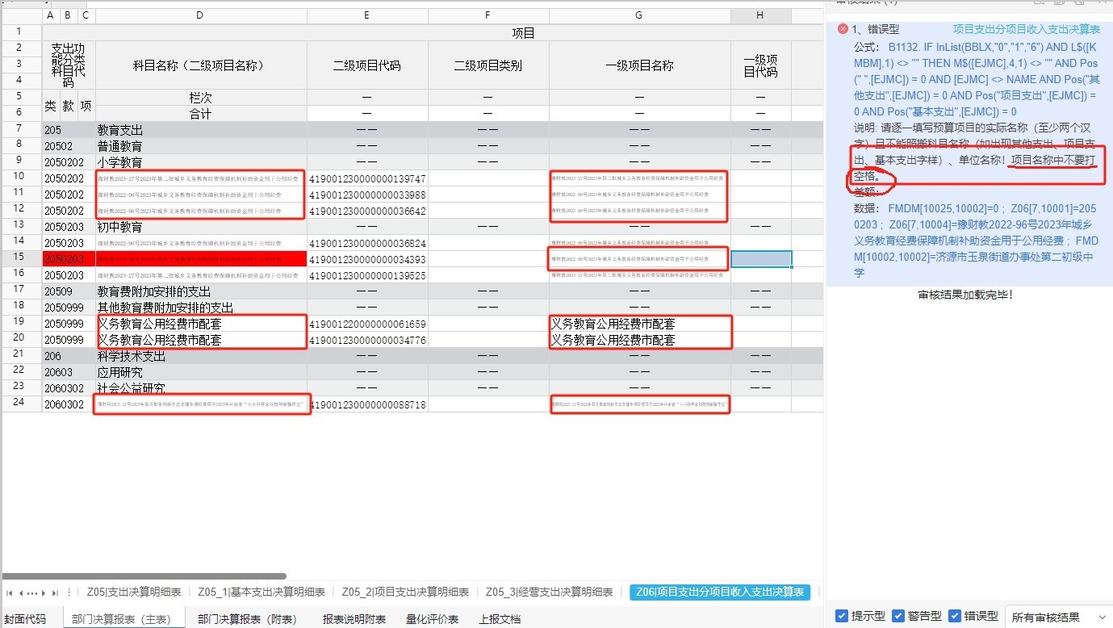Switch to Z05|支出决算明细表 sheet

coord(134,592)
